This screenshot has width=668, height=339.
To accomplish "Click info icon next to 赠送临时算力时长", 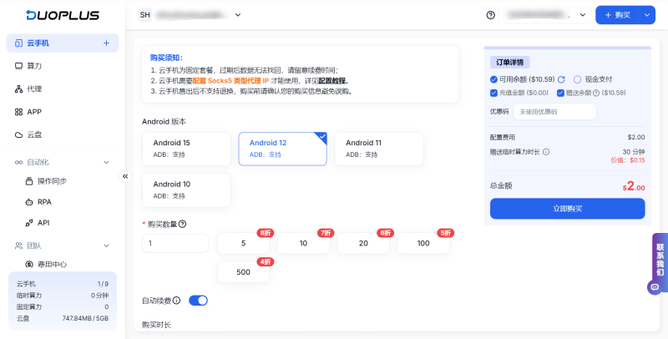I will (x=546, y=152).
